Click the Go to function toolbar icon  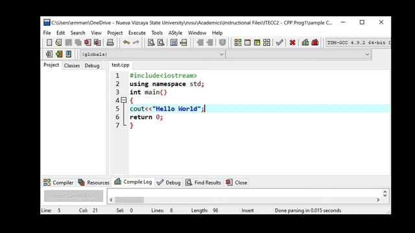click(174, 43)
